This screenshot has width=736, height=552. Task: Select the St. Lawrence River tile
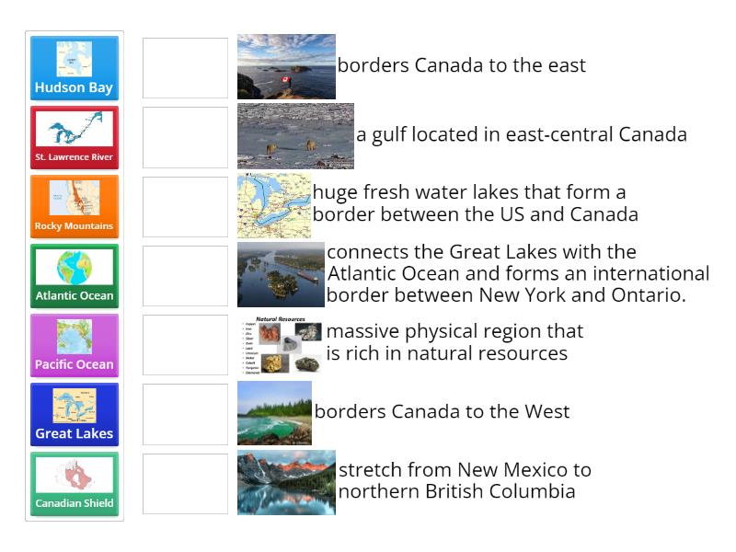tap(75, 136)
